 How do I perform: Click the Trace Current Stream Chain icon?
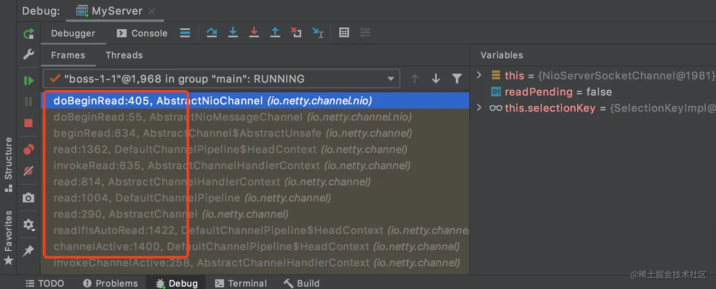[365, 33]
